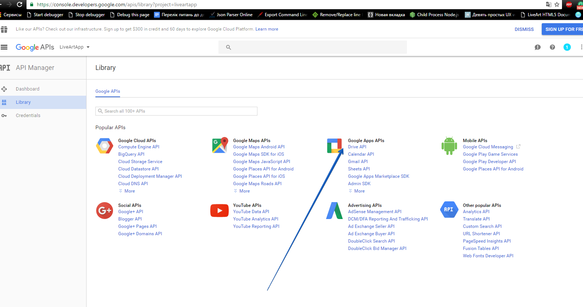Screen dimensions: 583x307
Task: Open Web Fonts Developer API link
Action: click(488, 256)
